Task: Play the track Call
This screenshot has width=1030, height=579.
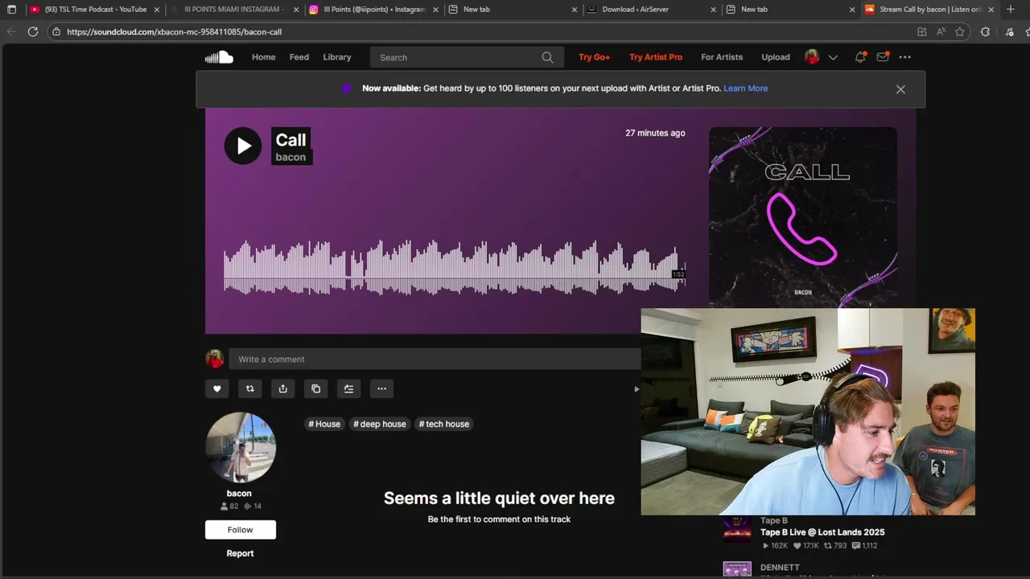Action: click(243, 146)
